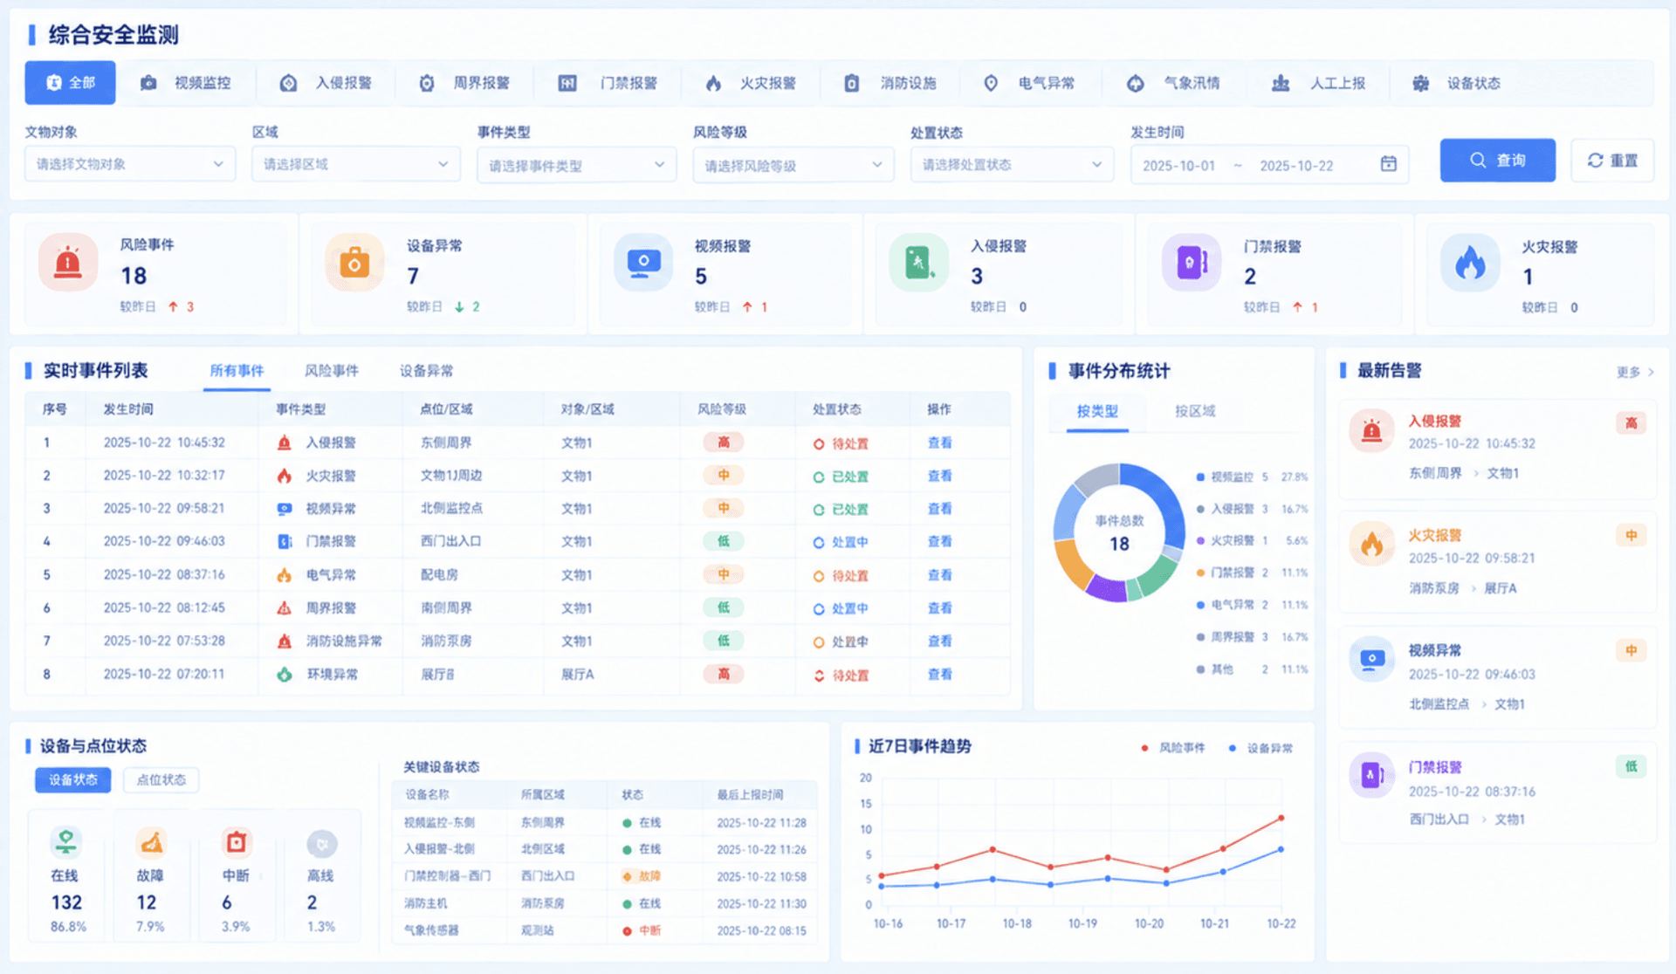Screen dimensions: 1676x974
Task: Open the 处置状态 dropdown
Action: click(1012, 164)
